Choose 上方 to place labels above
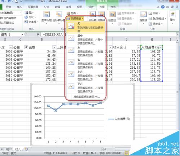 pos(86,75)
